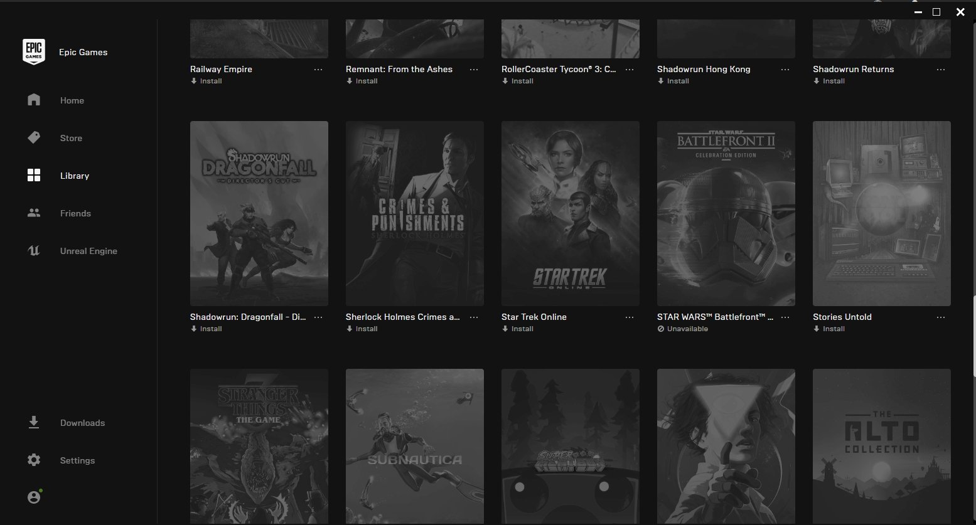Click the Shadowrun Returns title text
The width and height of the screenshot is (976, 525).
point(854,69)
